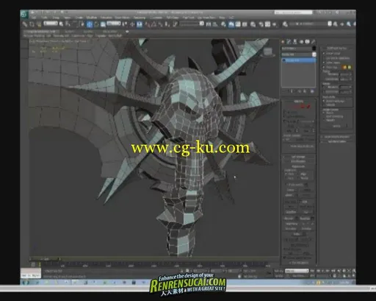Toggle the keyboard shortcut override button
376x301 pixels.
click(x=140, y=24)
